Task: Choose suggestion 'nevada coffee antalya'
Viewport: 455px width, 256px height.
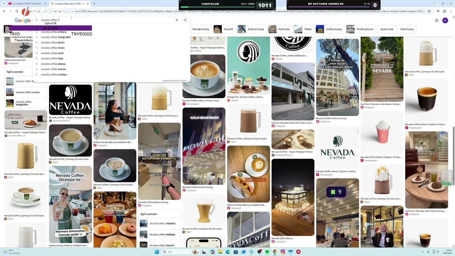Action: click(111, 75)
